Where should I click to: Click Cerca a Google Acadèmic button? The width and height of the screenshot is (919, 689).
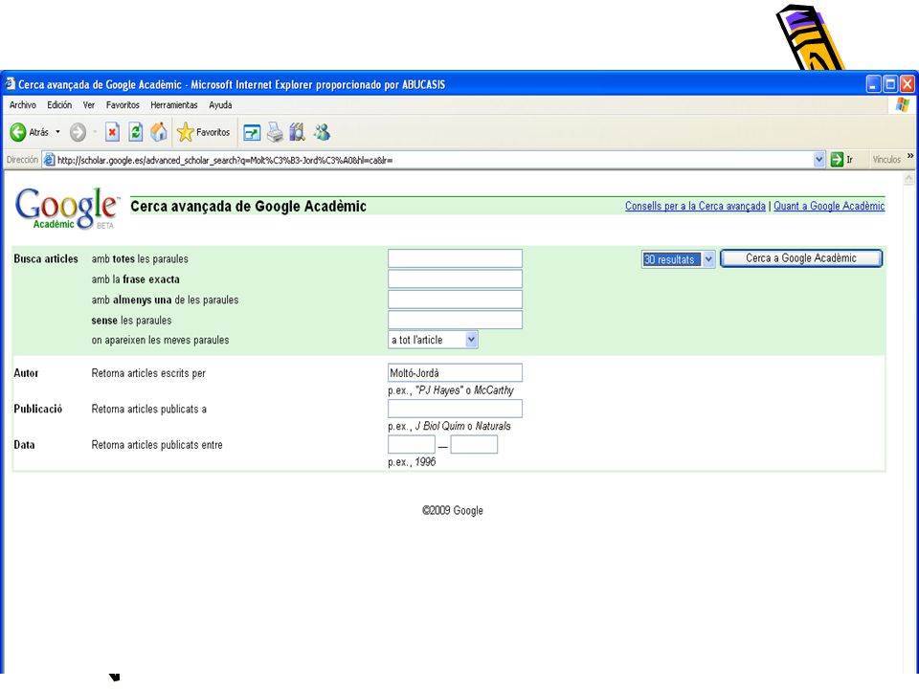click(x=801, y=258)
